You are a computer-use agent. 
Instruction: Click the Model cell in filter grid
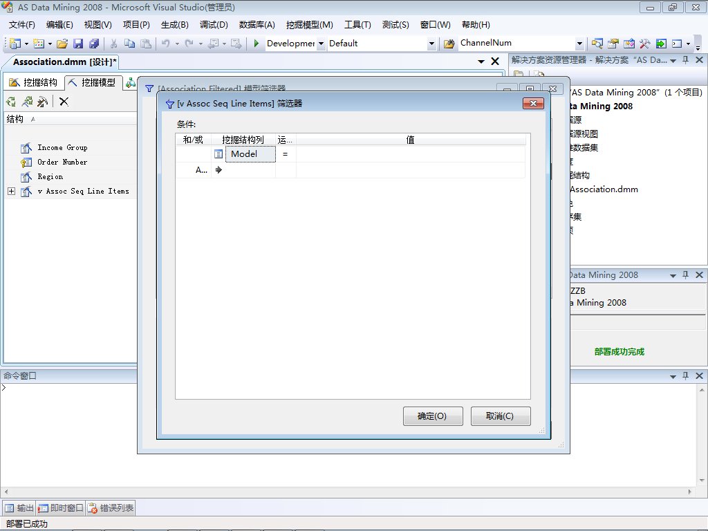pyautogui.click(x=250, y=154)
